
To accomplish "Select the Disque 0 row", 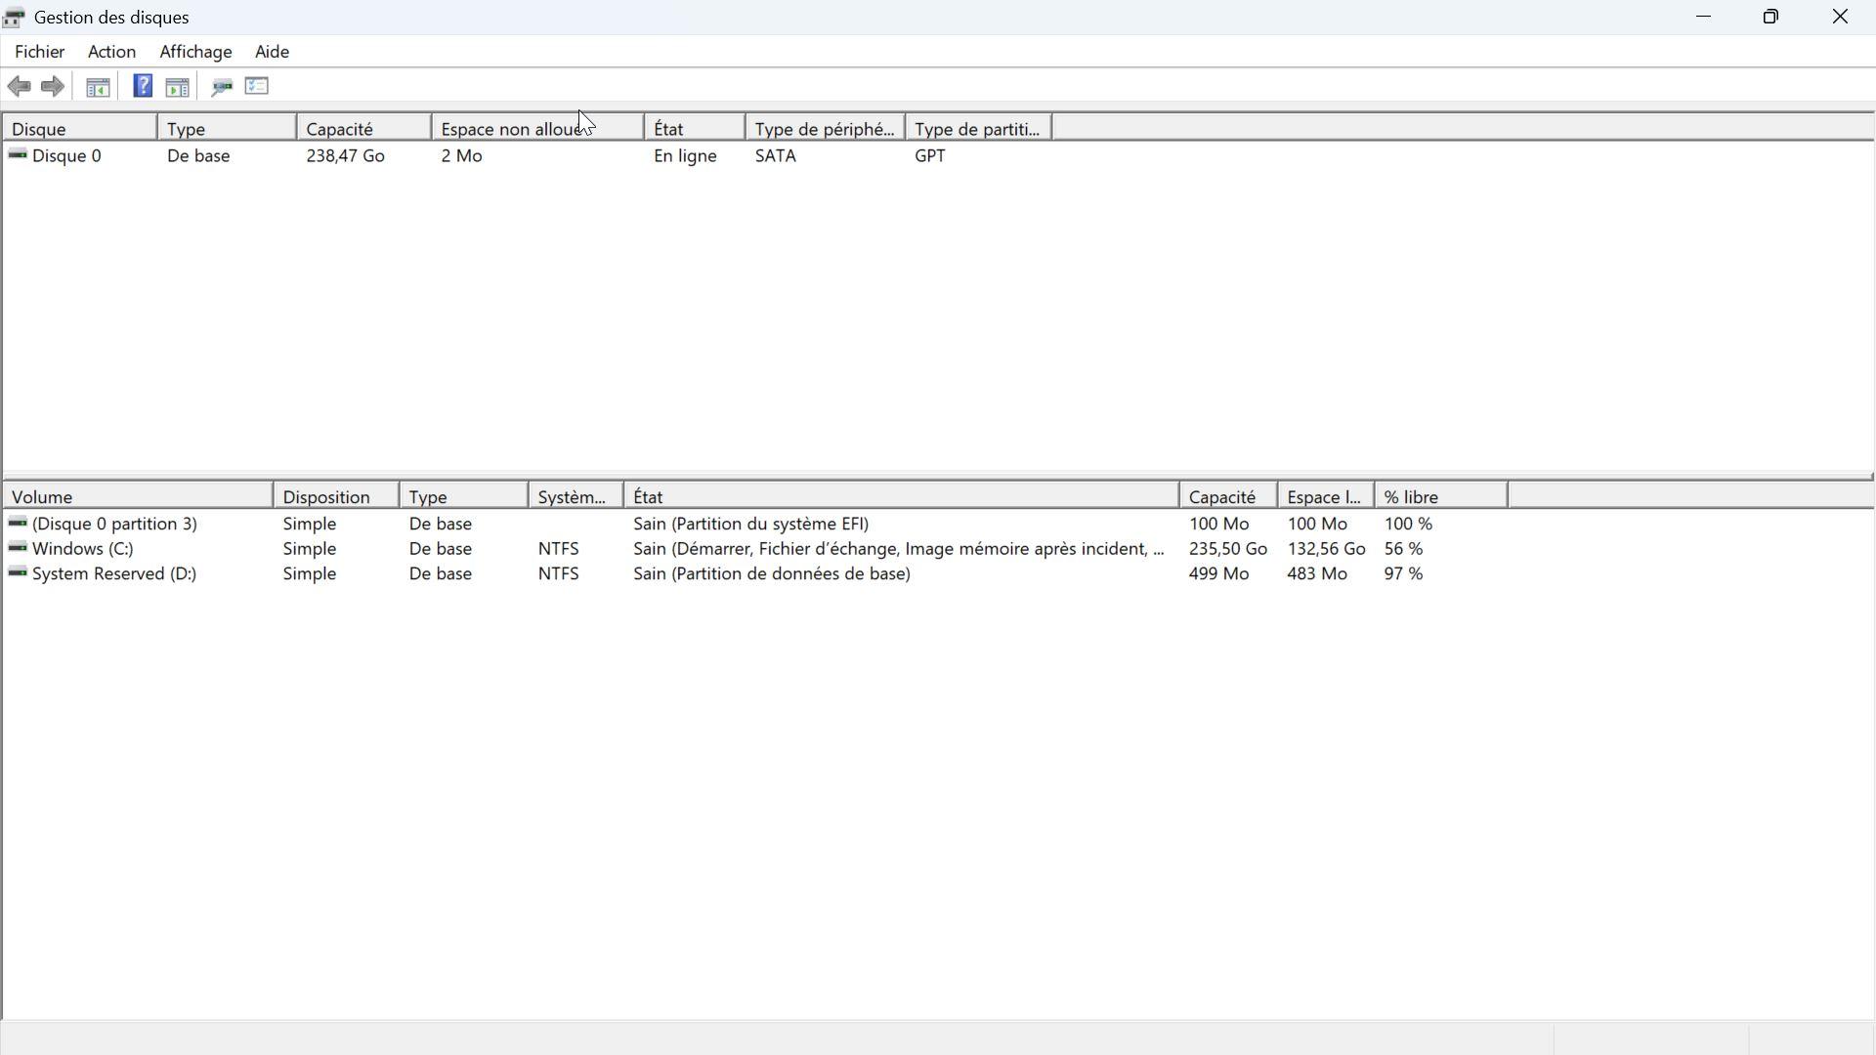I will pyautogui.click(x=66, y=156).
